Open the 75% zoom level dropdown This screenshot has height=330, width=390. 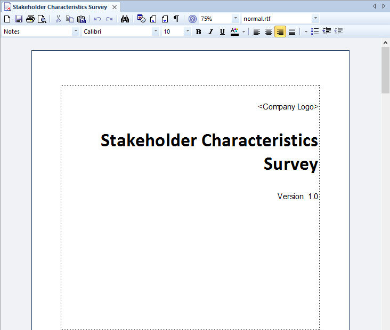click(235, 19)
